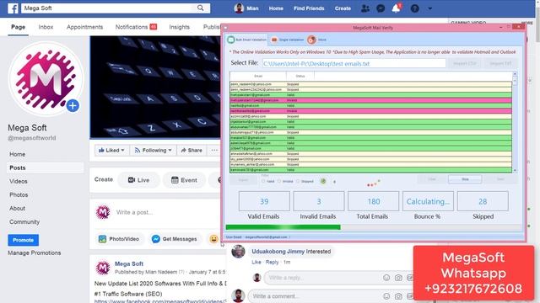Open the Liked dropdown

(x=111, y=150)
